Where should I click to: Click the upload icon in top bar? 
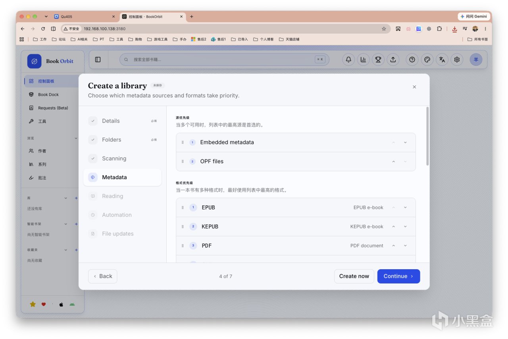pyautogui.click(x=393, y=59)
